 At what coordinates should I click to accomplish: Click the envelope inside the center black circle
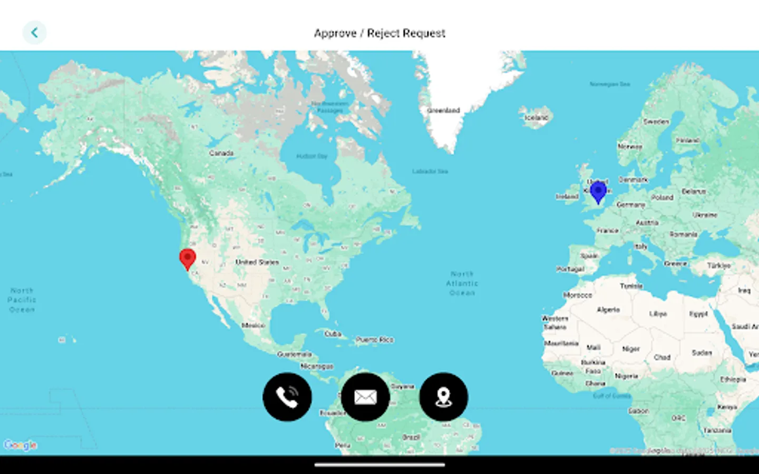(366, 397)
